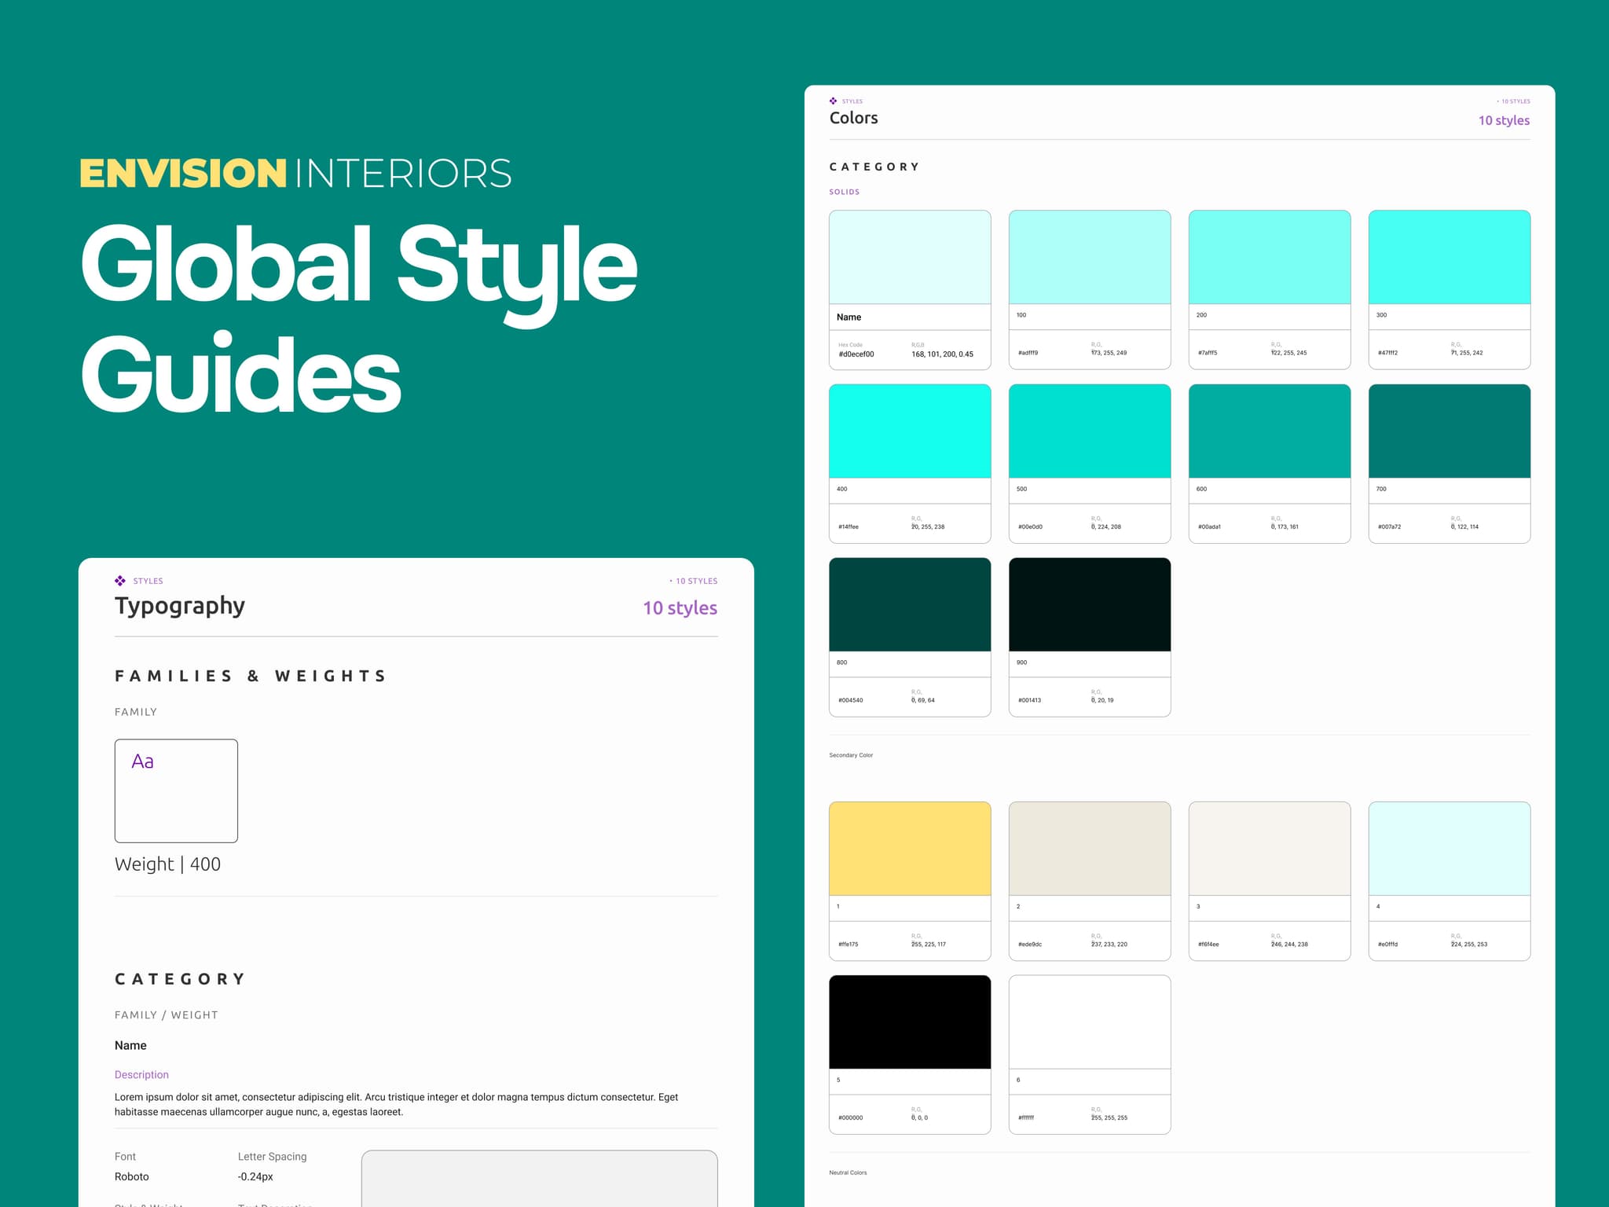Click the purple Description label

click(141, 1074)
